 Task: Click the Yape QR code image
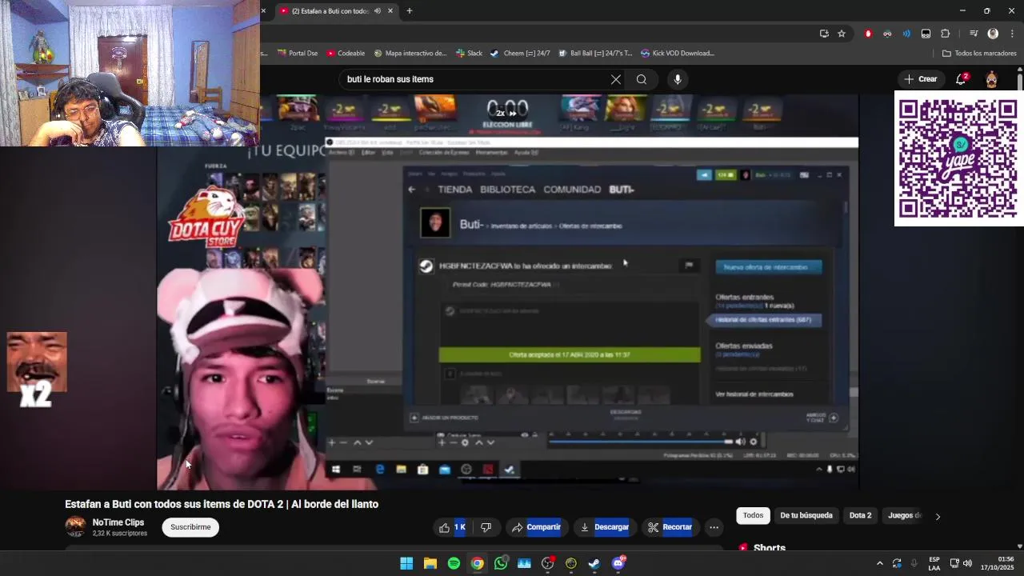pyautogui.click(x=958, y=158)
